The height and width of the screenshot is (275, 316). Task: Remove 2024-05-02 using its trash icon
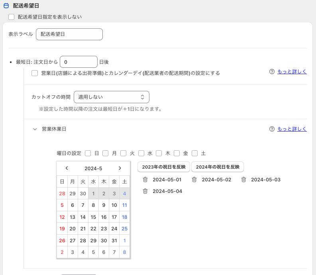coord(194,179)
